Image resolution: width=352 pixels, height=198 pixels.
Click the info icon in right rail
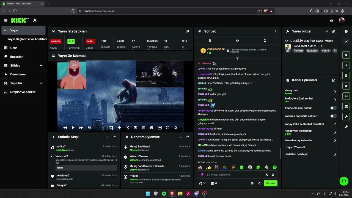pos(346,31)
